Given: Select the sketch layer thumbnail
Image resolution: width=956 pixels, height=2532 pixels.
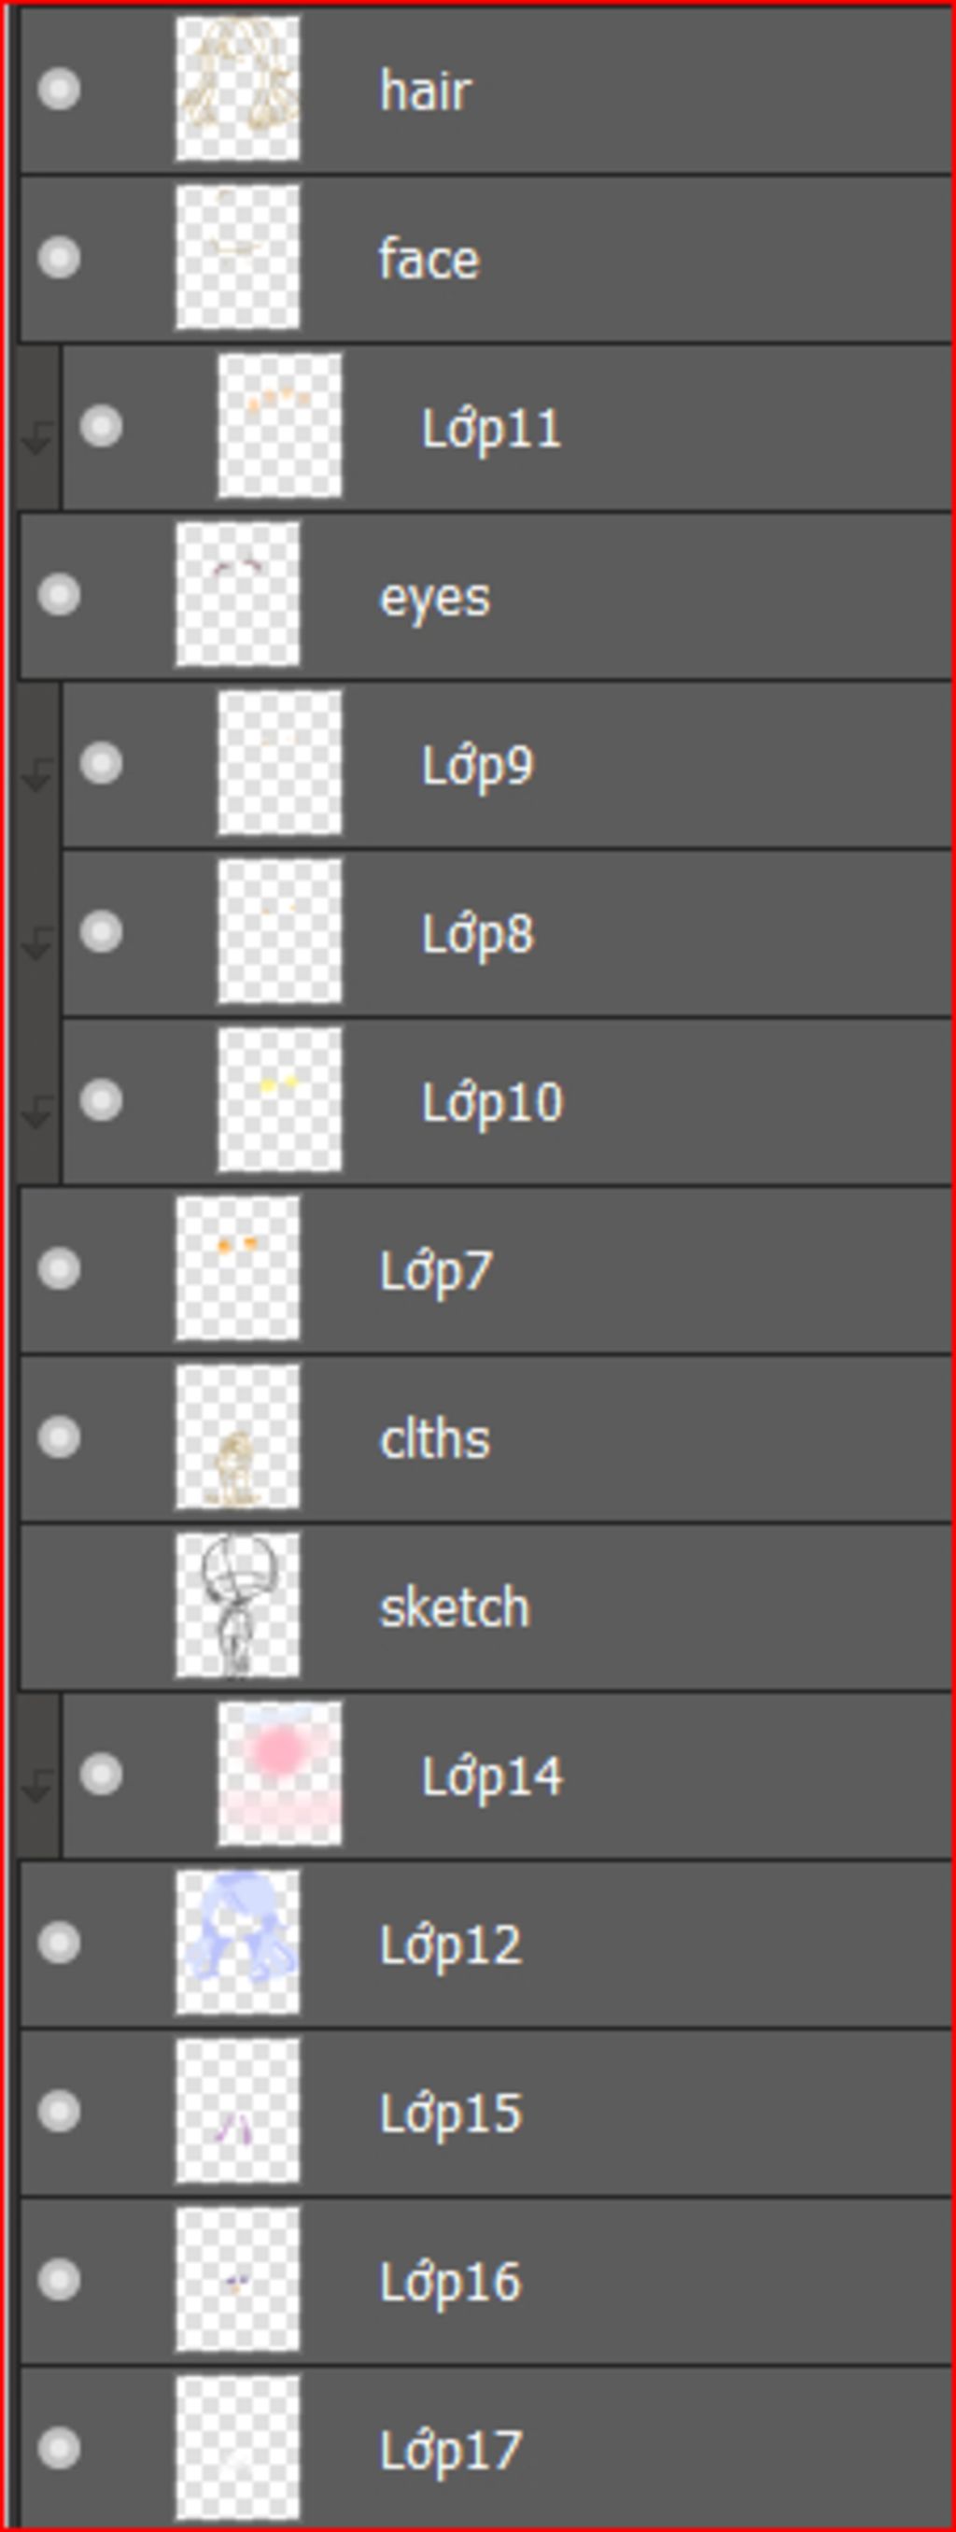Looking at the screenshot, I should point(238,1605).
